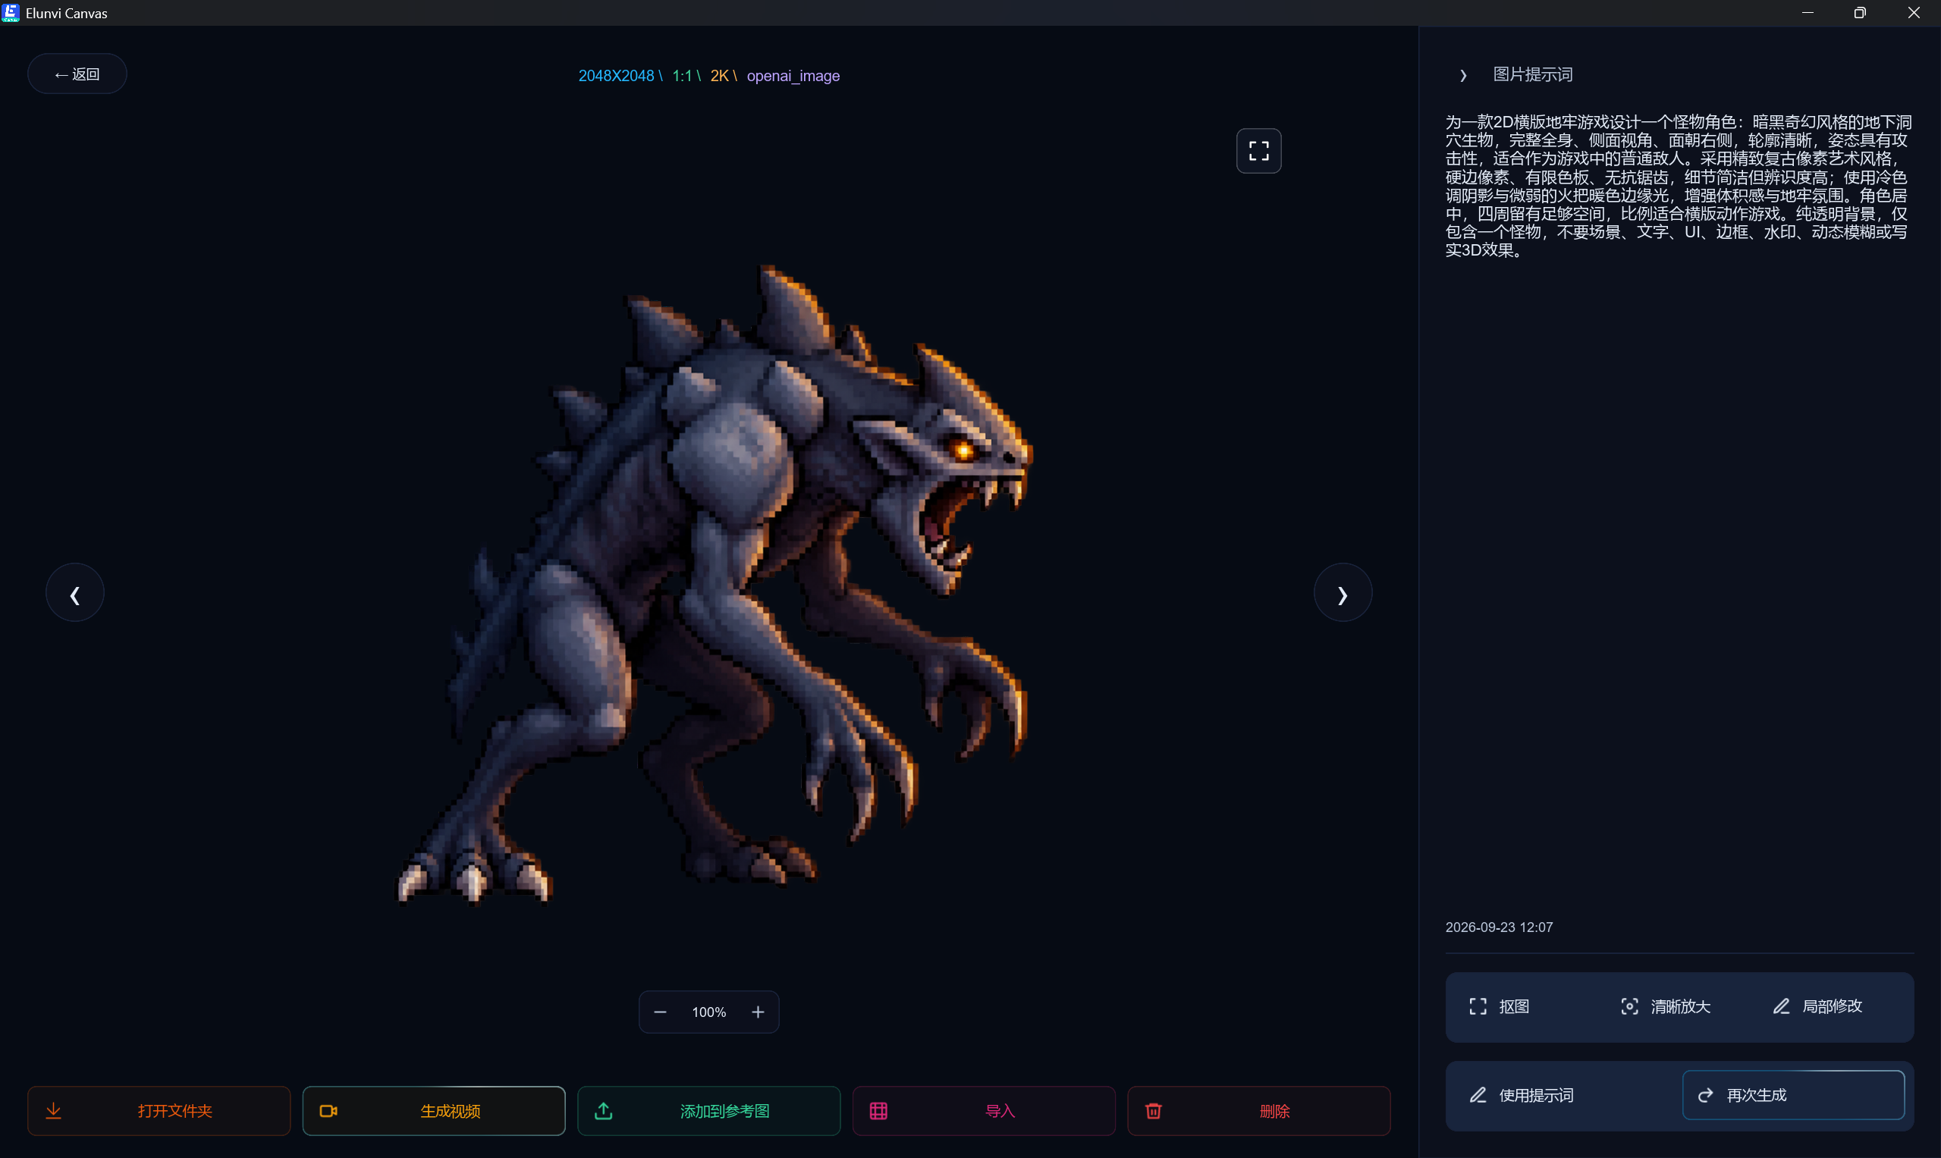
Task: Click the Elunvi Canvas app icon in the title bar
Action: pos(11,12)
